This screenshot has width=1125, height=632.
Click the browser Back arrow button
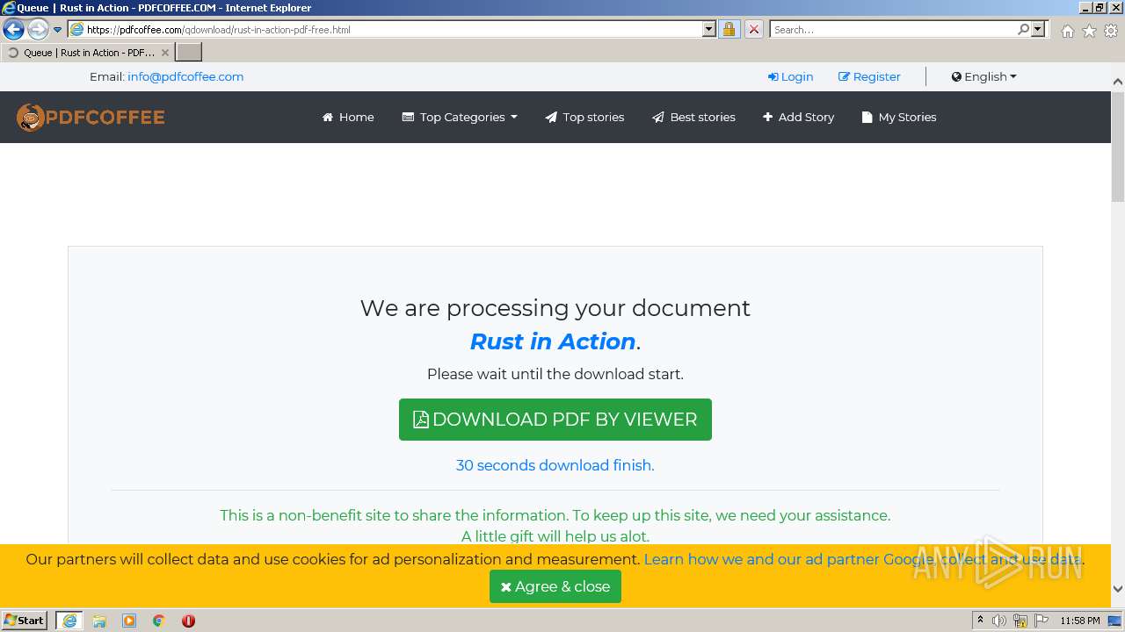(x=13, y=30)
